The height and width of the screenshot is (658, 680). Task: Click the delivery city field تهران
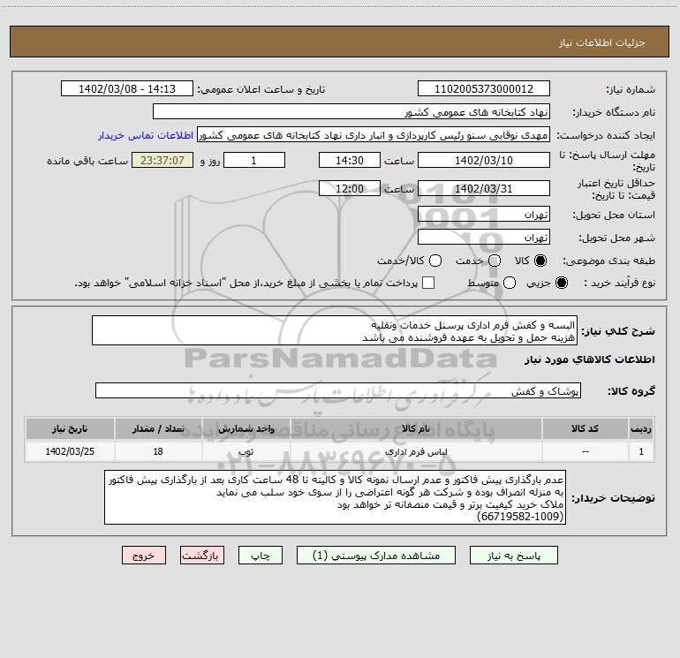pos(484,238)
